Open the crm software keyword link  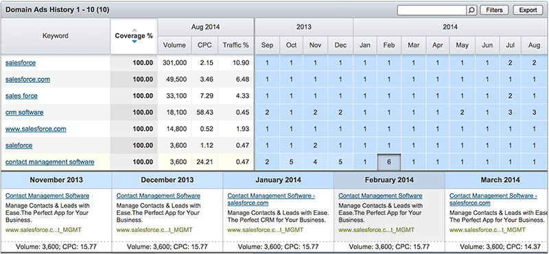pyautogui.click(x=25, y=112)
